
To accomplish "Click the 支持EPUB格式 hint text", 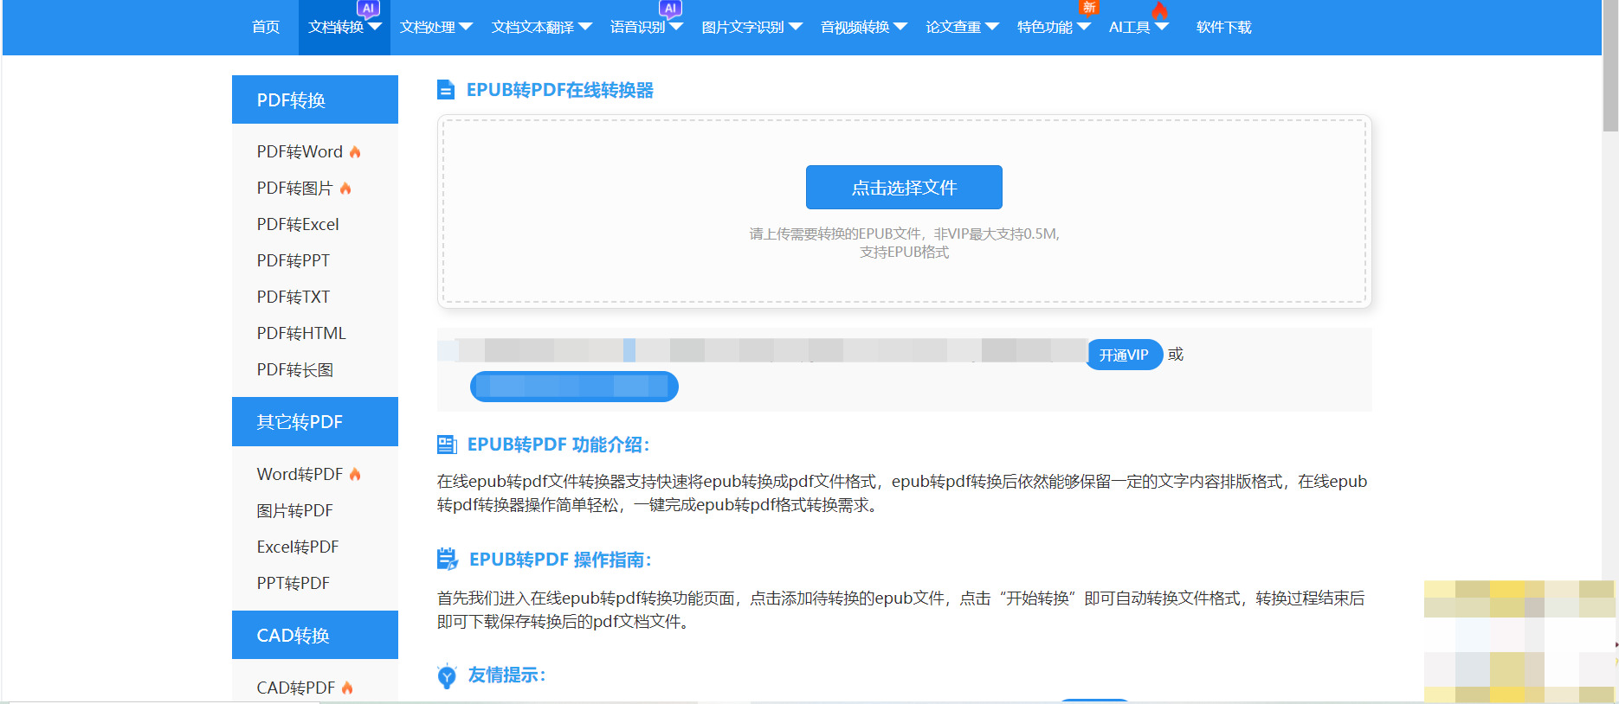I will click(904, 253).
